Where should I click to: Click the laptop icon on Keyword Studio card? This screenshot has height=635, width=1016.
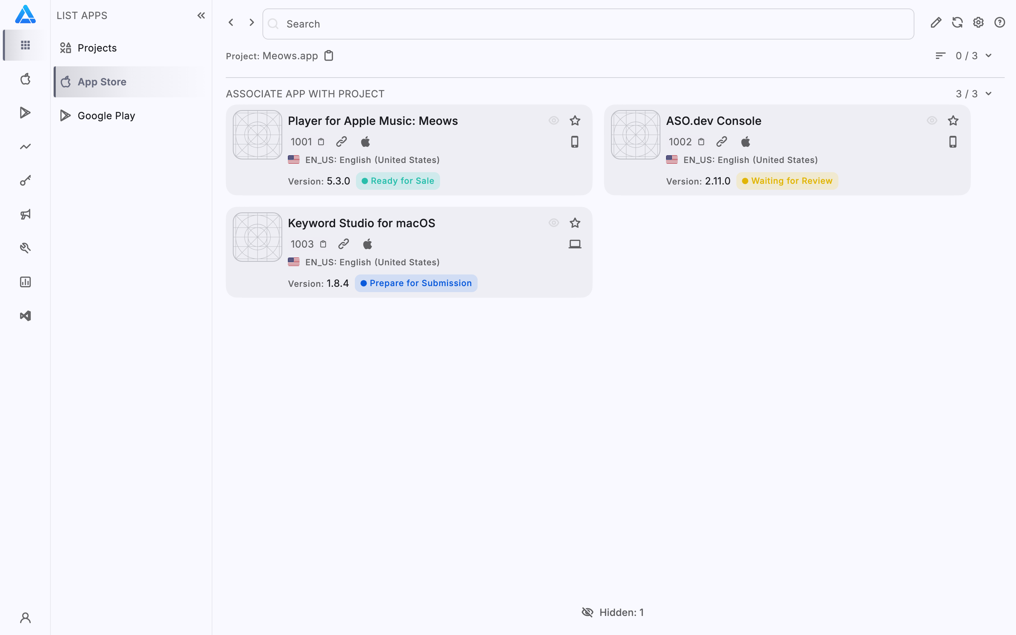pos(575,244)
